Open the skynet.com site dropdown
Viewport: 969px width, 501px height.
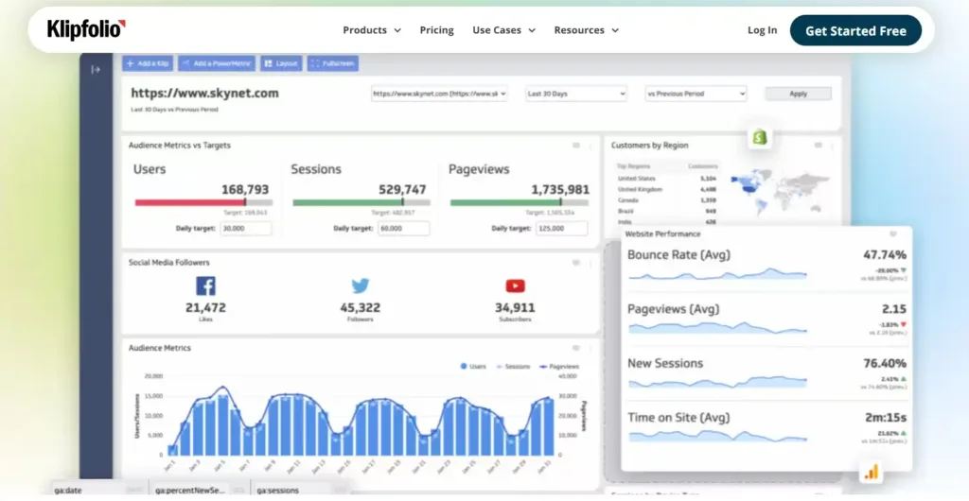pos(439,94)
